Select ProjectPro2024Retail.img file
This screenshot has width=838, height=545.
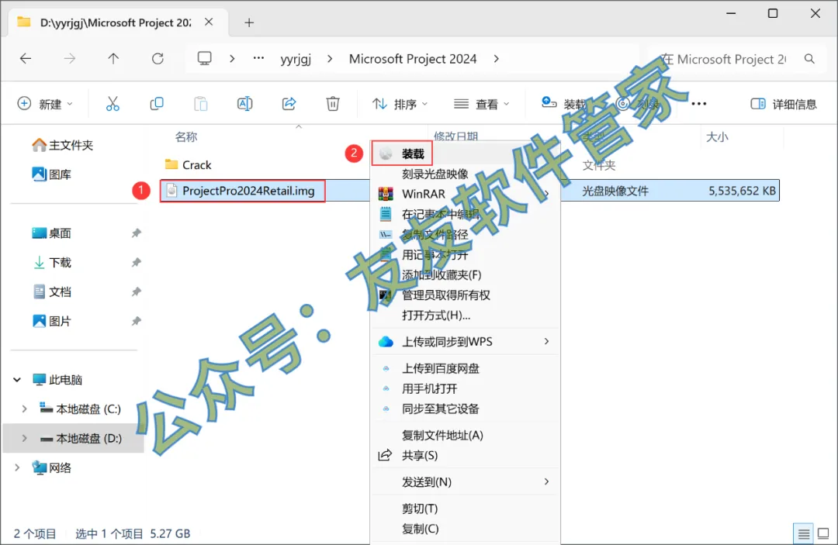tap(242, 191)
